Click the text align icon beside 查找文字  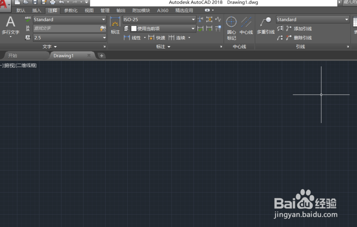tap(28, 29)
